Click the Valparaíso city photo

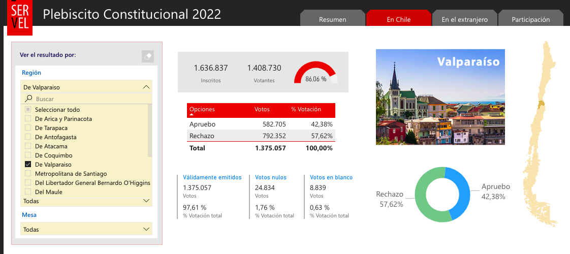440,97
